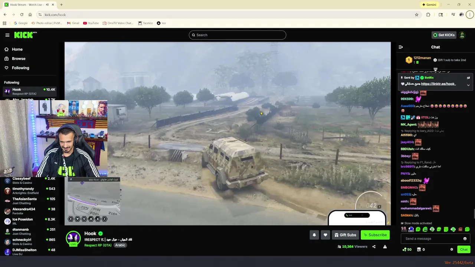The height and width of the screenshot is (267, 475).
Task: Open the channel points balance showing 50
Action: click(407, 250)
